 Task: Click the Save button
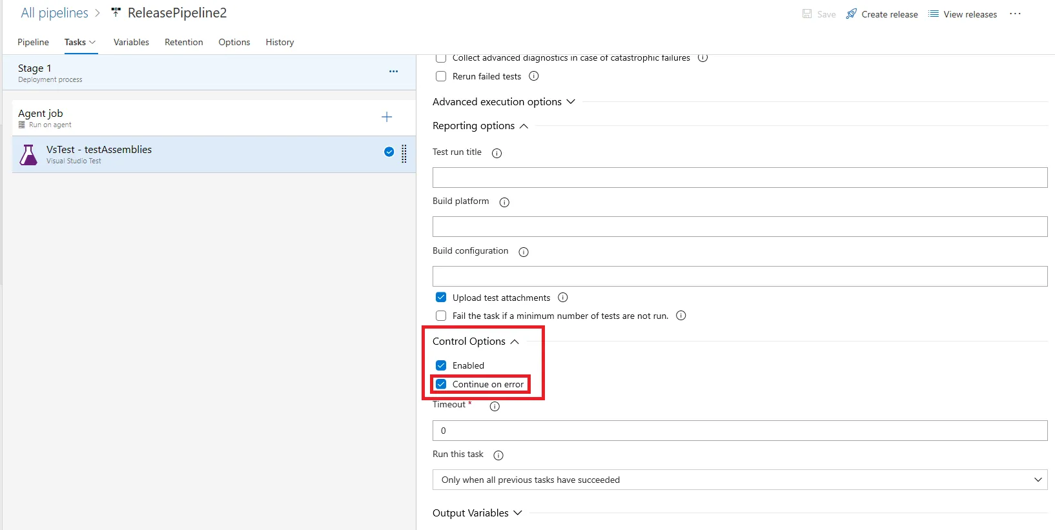[819, 14]
